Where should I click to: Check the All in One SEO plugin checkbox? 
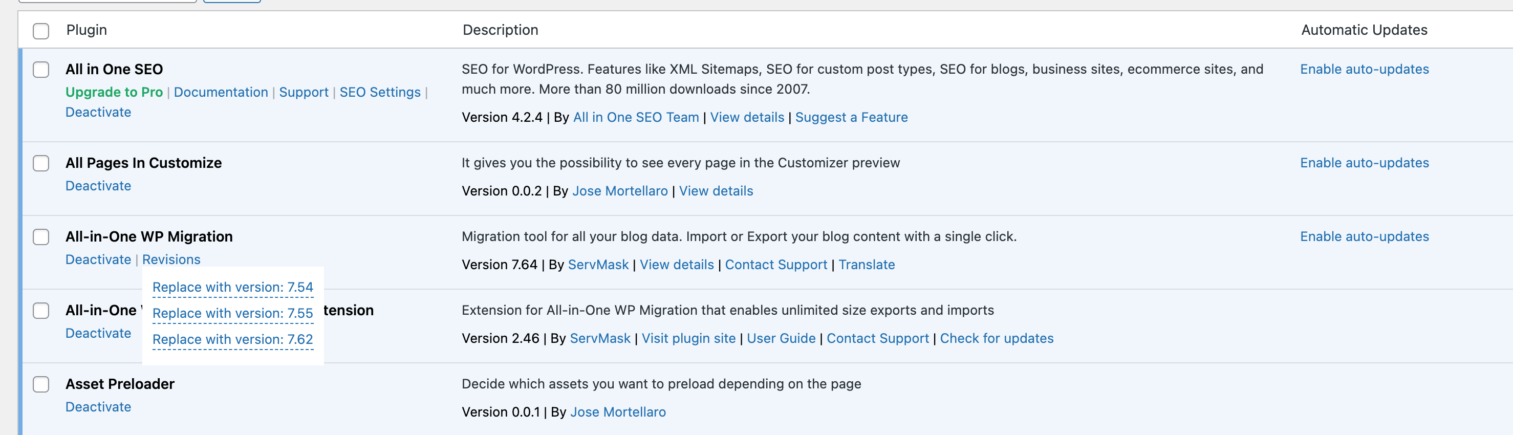click(x=41, y=69)
